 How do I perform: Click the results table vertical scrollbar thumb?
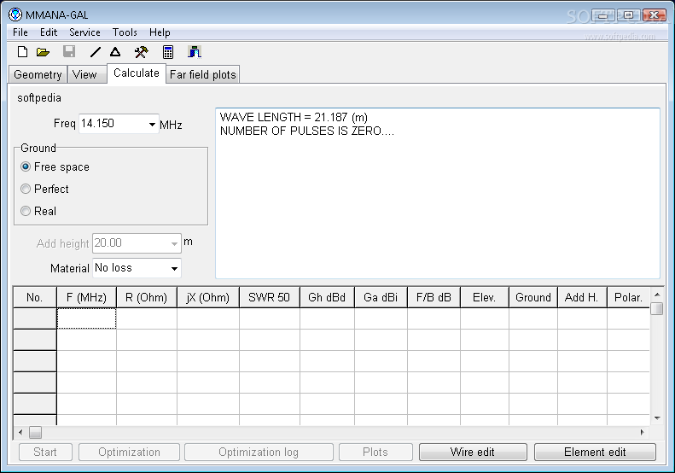point(657,309)
